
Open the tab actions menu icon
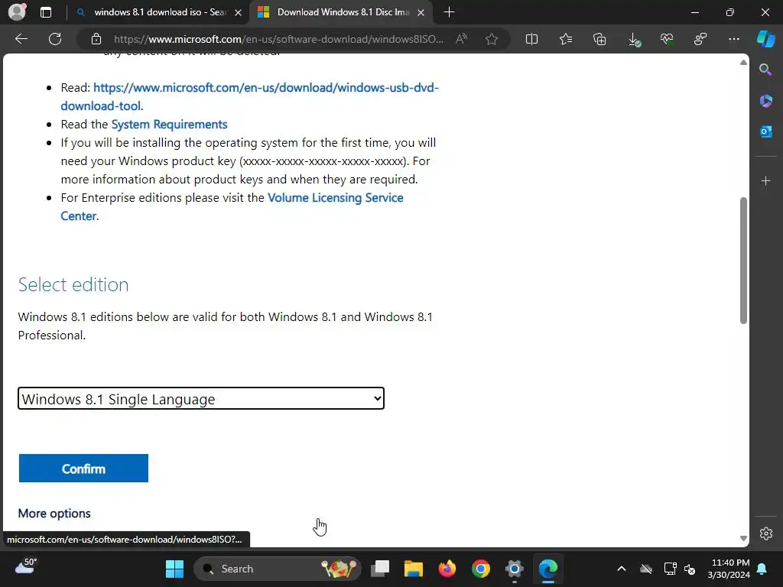point(46,12)
